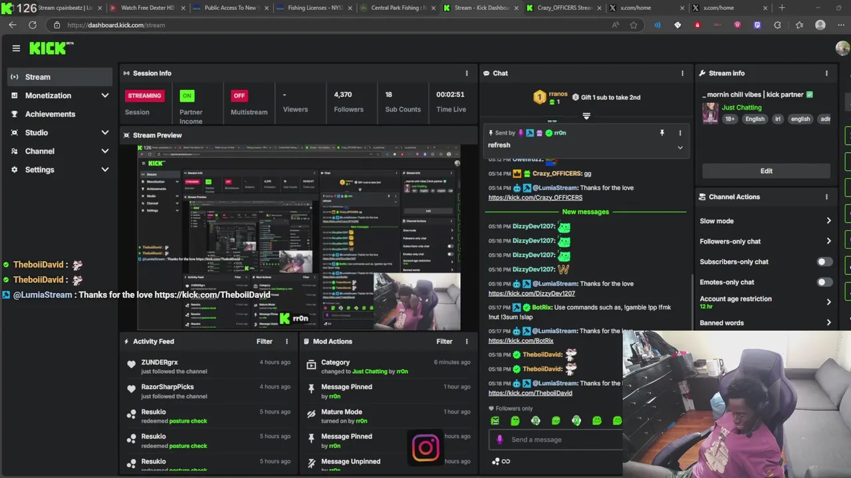The height and width of the screenshot is (478, 851).
Task: Click the RazorSharpPicks follow entry in Activity Feed
Action: [209, 391]
